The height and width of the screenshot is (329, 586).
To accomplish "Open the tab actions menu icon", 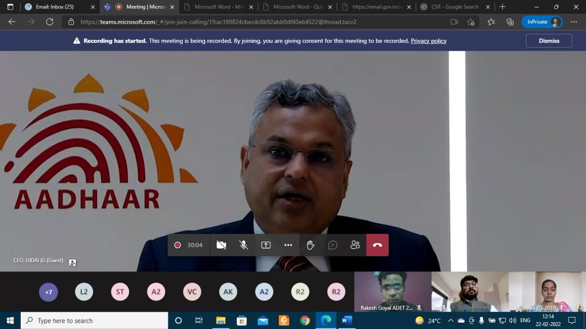I will click(x=10, y=7).
